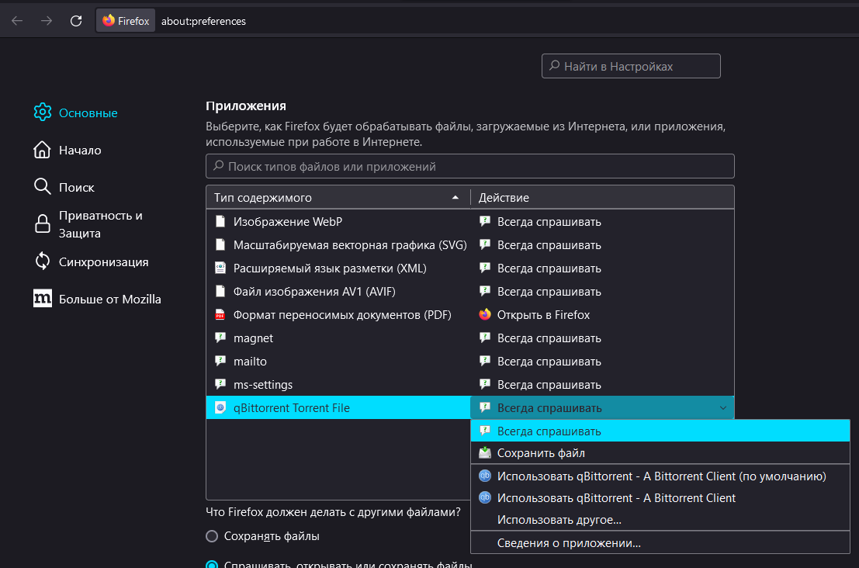The height and width of the screenshot is (568, 859).
Task: Click the file icon beside Изображение WebP
Action: click(x=220, y=221)
